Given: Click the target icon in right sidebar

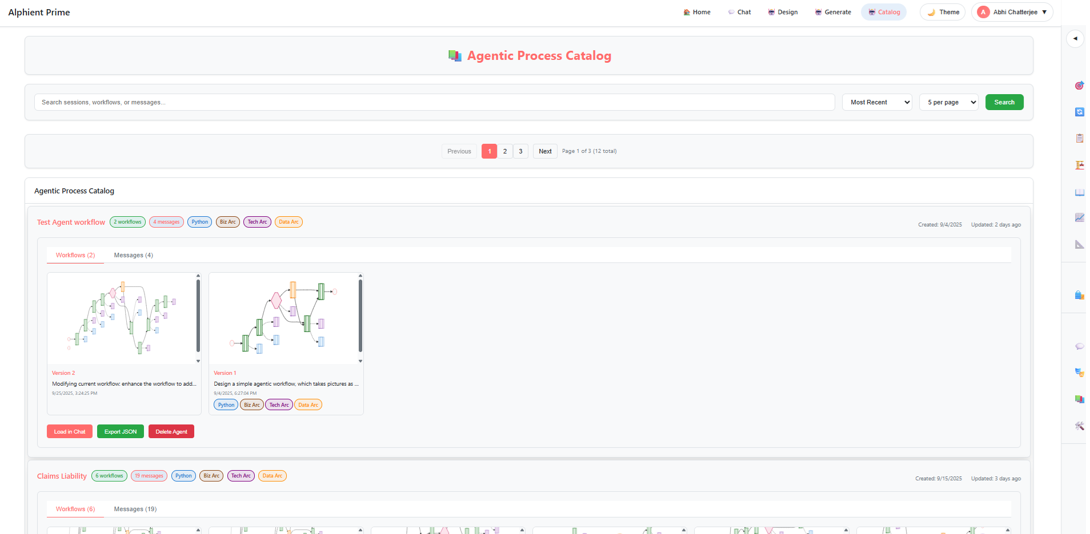Looking at the screenshot, I should coord(1079,86).
